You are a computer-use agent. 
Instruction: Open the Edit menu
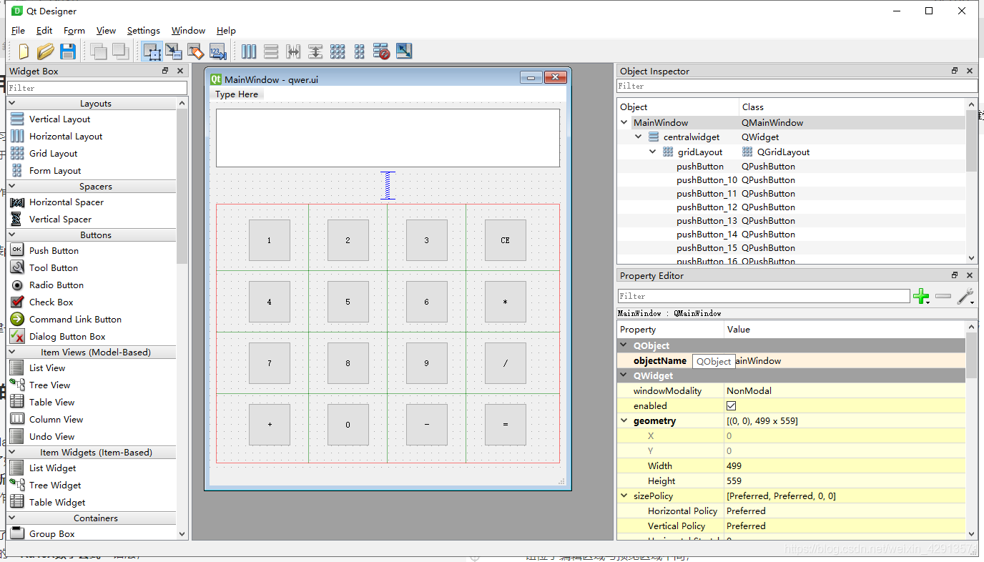click(44, 31)
